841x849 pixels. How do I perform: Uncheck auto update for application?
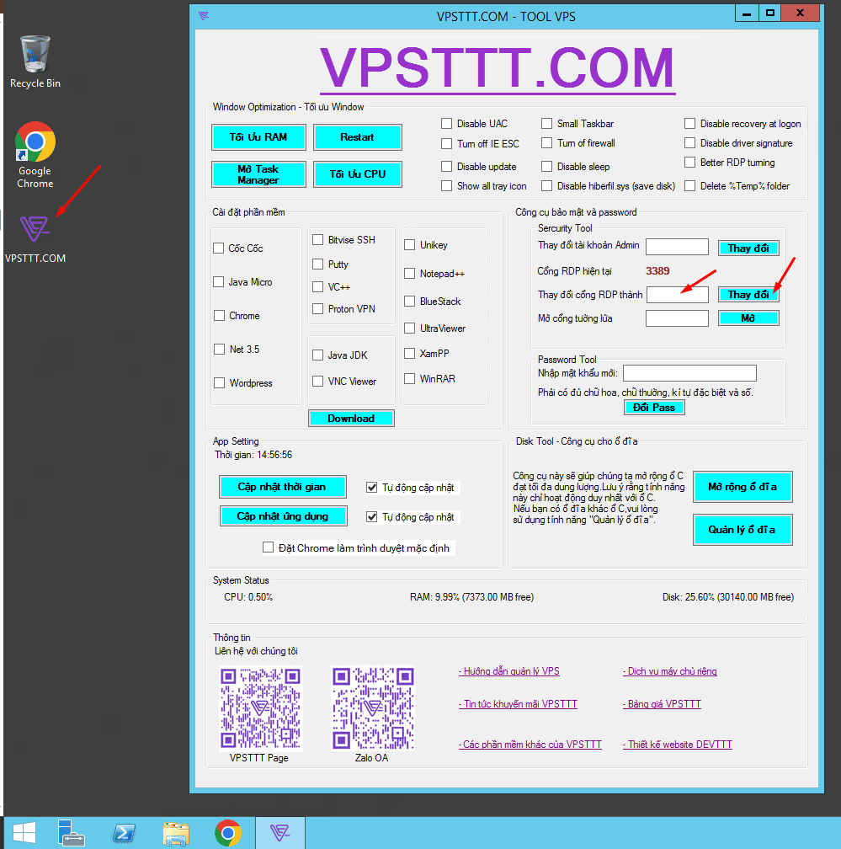[x=372, y=516]
